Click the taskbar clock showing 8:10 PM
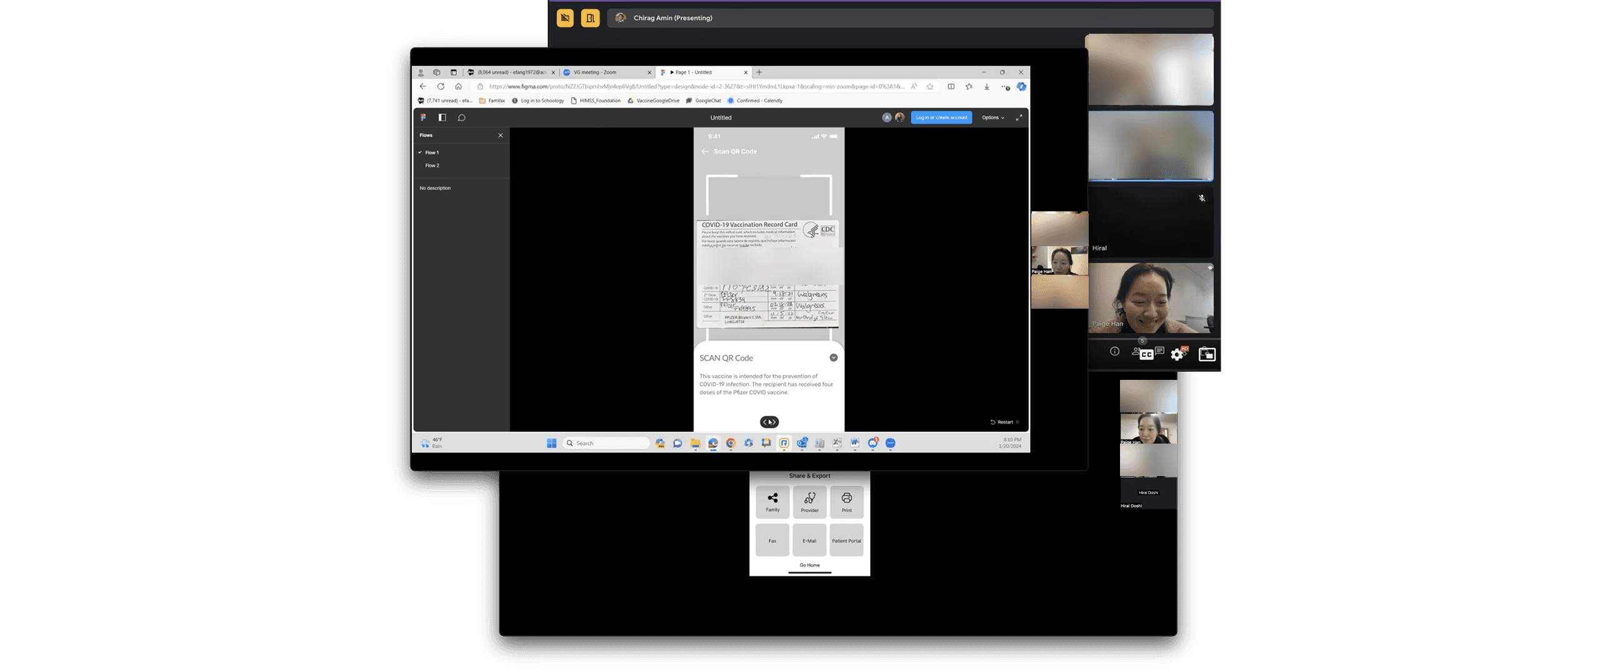This screenshot has height=671, width=1605. [x=1010, y=443]
